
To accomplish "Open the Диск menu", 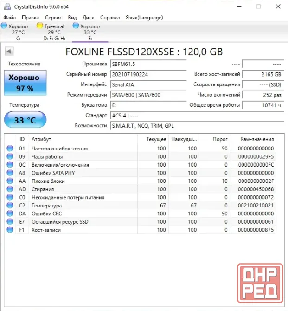I will click(x=88, y=18).
